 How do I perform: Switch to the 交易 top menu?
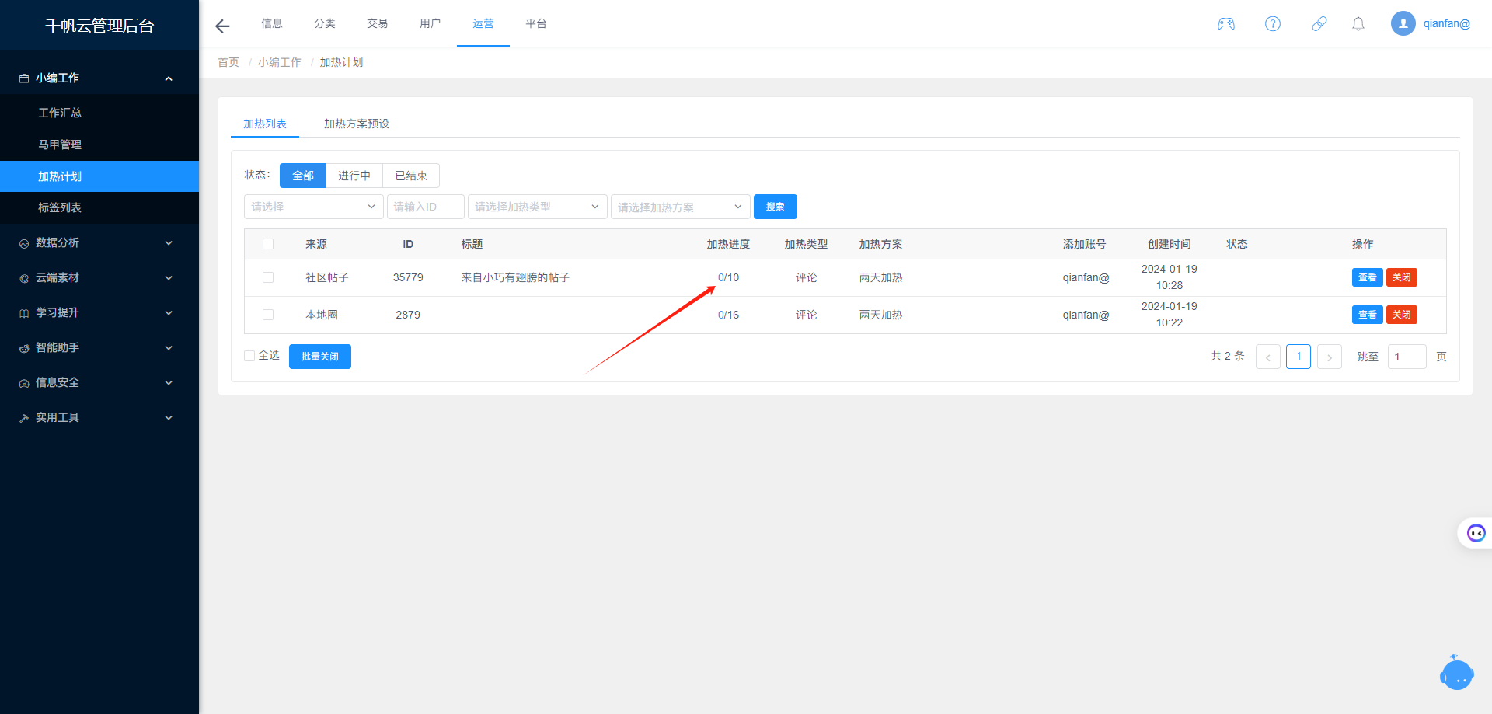pos(378,23)
